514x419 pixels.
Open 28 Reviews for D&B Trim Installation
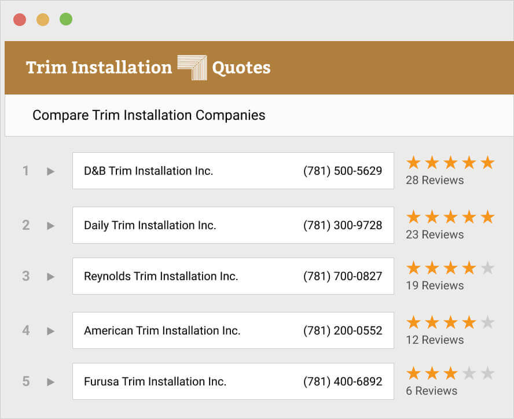[x=435, y=180]
